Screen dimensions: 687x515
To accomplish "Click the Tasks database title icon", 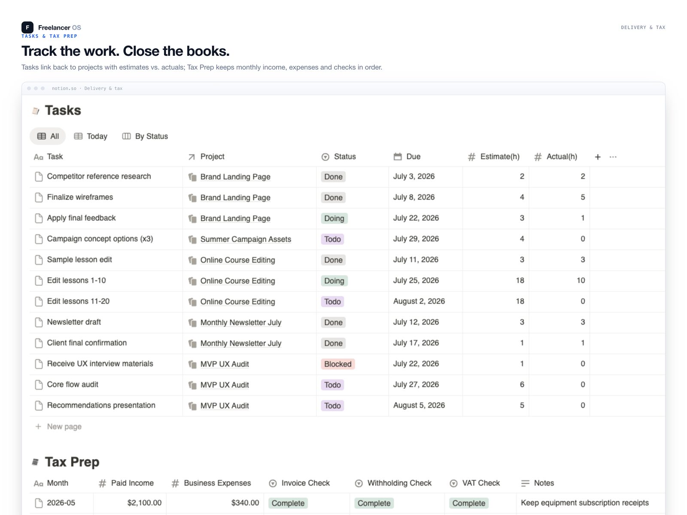I will click(x=36, y=111).
